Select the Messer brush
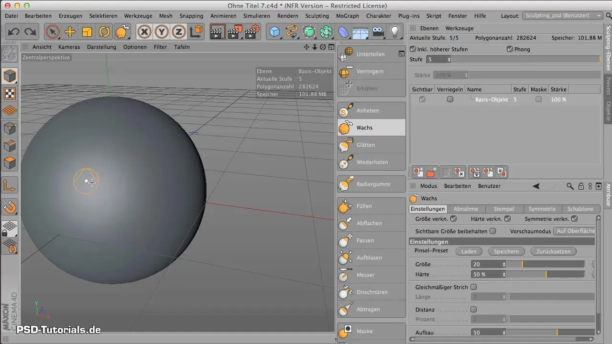Viewport: 612px width, 344px height. pos(371,275)
